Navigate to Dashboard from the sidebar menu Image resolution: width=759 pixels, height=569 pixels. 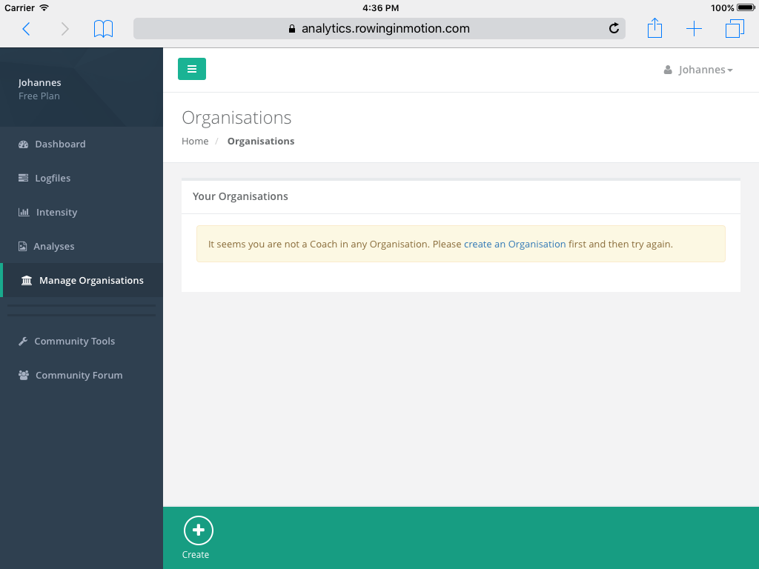click(x=60, y=144)
